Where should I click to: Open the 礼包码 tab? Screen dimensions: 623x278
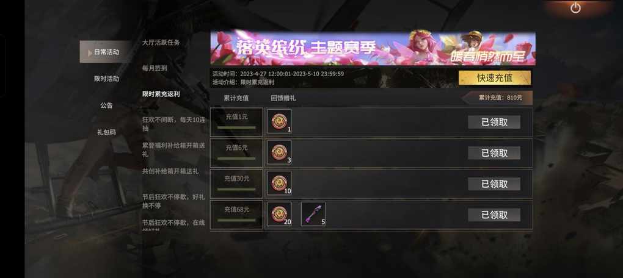click(106, 132)
